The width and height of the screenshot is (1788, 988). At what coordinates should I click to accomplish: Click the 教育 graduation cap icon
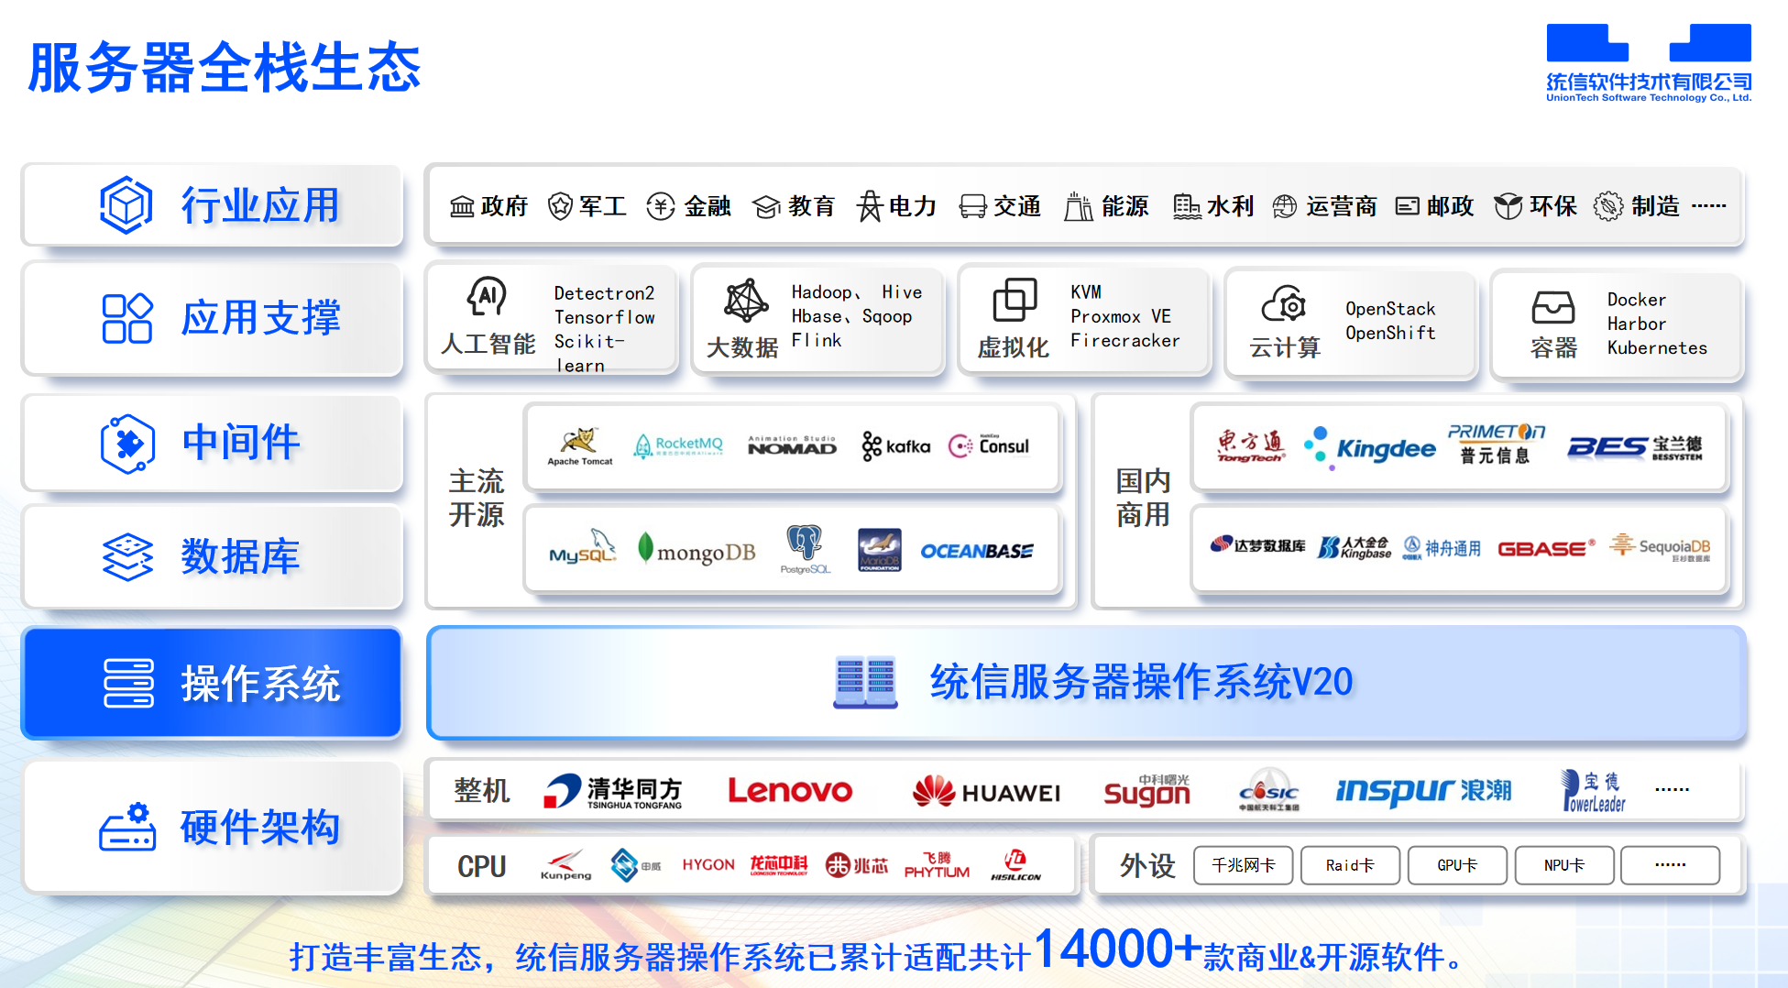click(x=766, y=207)
